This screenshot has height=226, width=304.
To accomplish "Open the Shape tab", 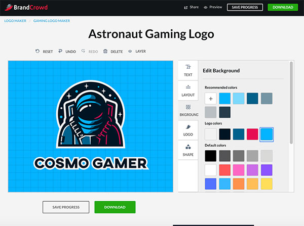I will tap(188, 150).
